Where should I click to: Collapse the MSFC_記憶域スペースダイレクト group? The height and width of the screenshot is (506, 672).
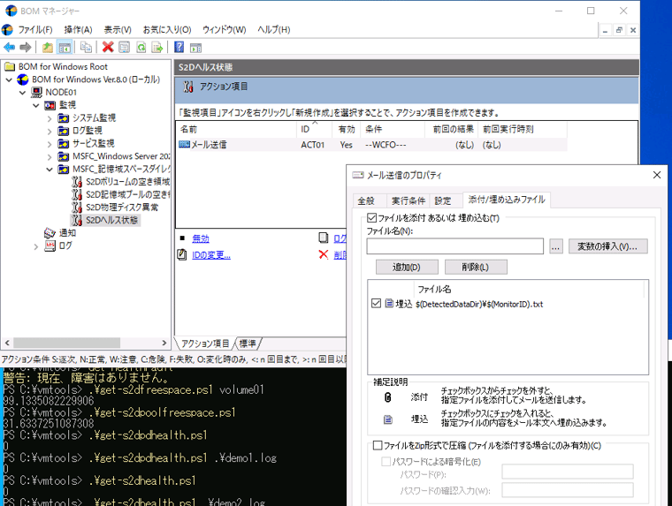click(x=50, y=170)
